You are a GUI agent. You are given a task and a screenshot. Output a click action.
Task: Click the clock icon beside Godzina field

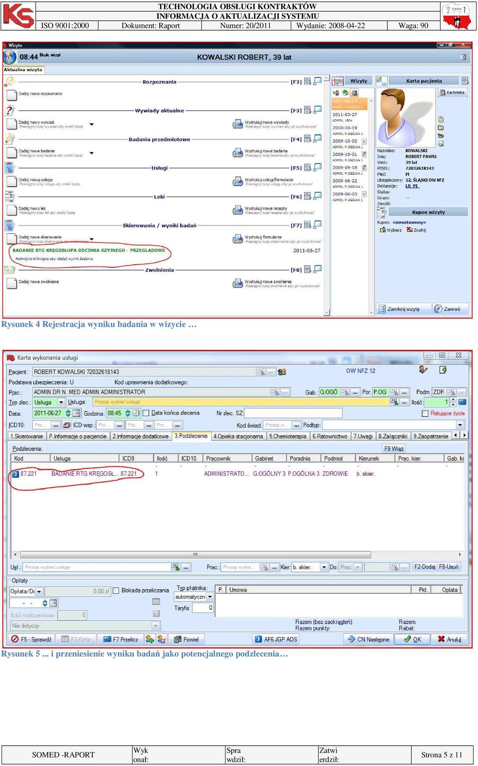coord(136,413)
